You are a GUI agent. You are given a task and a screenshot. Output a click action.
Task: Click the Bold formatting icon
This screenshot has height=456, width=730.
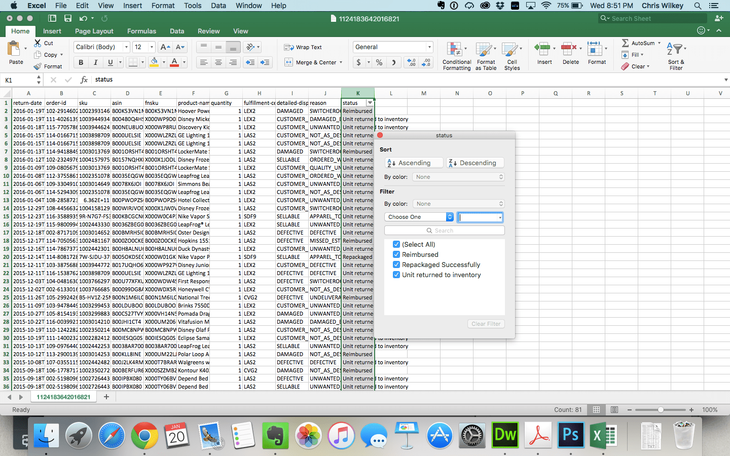tap(81, 62)
